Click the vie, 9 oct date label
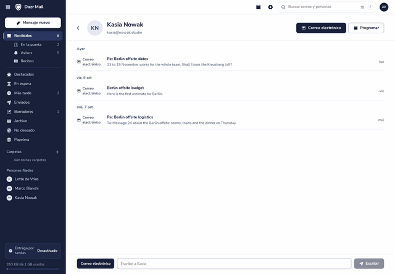 click(x=84, y=78)
